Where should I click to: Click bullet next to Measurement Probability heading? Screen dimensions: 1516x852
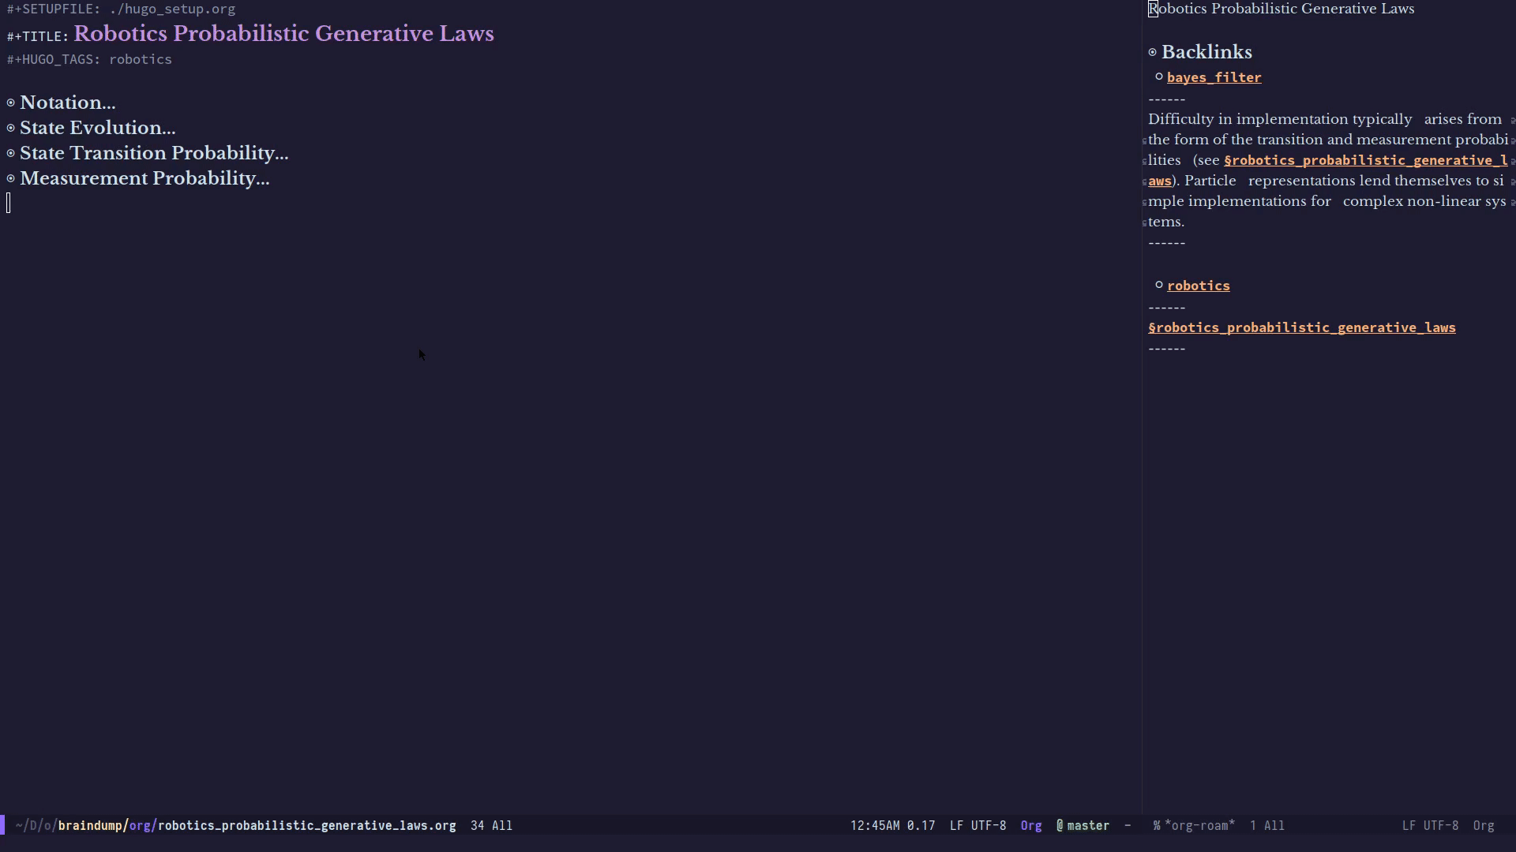(11, 178)
